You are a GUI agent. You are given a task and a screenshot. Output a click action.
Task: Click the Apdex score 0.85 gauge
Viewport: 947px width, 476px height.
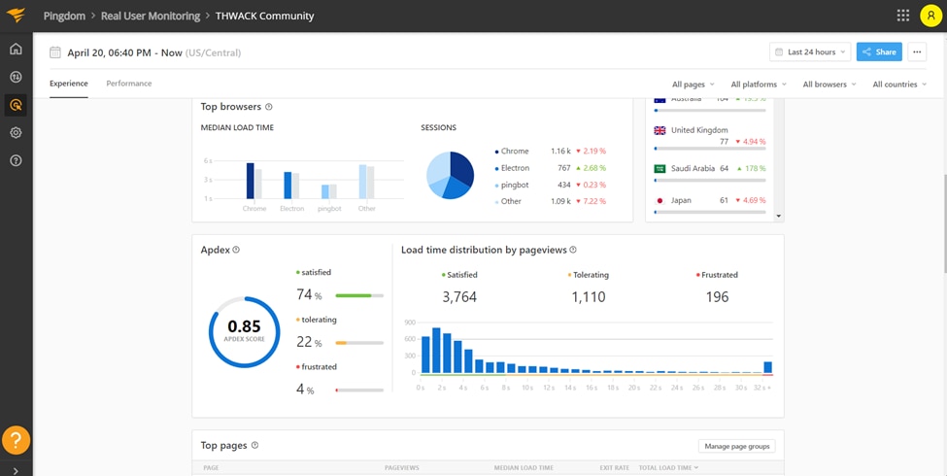244,332
